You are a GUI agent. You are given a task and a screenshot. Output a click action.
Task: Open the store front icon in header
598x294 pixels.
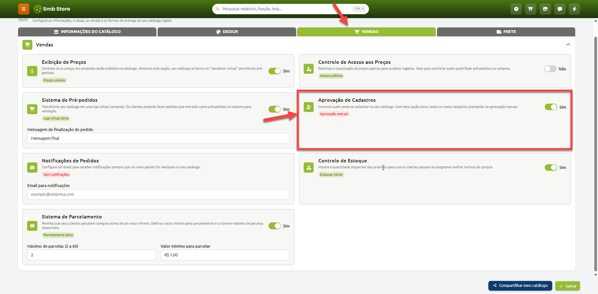tap(545, 9)
